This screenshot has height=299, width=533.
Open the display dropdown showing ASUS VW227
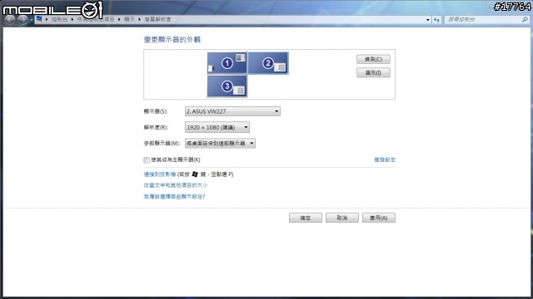tap(232, 111)
